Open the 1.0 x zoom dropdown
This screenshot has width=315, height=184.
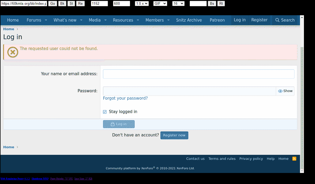(142, 3)
